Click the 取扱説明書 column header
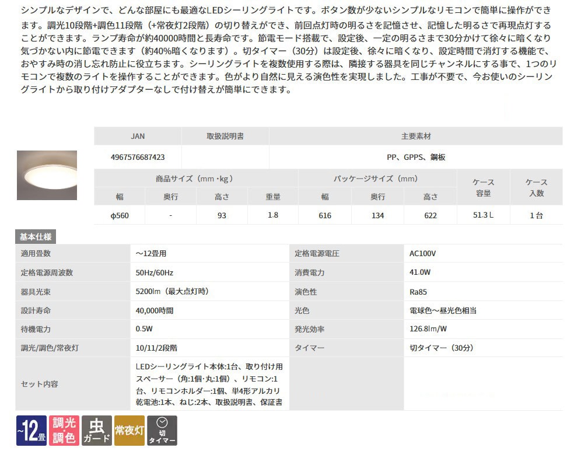 [x=225, y=136]
